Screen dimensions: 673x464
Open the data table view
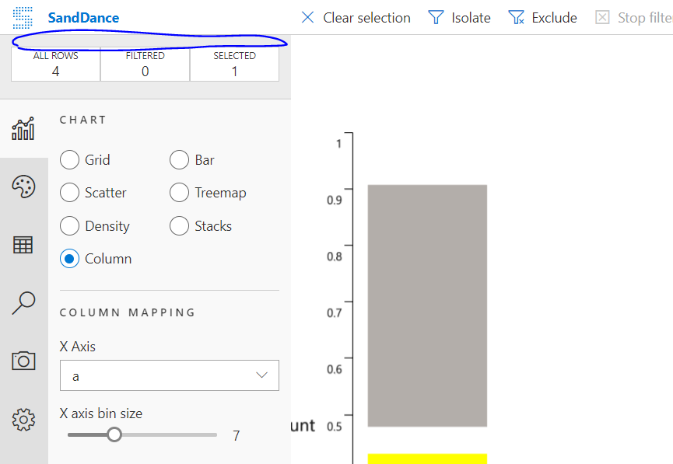coord(23,245)
